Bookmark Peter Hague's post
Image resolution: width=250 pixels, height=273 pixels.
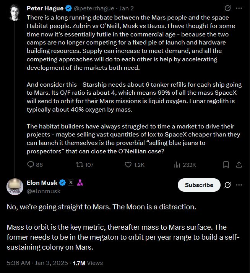pyautogui.click(x=226, y=164)
